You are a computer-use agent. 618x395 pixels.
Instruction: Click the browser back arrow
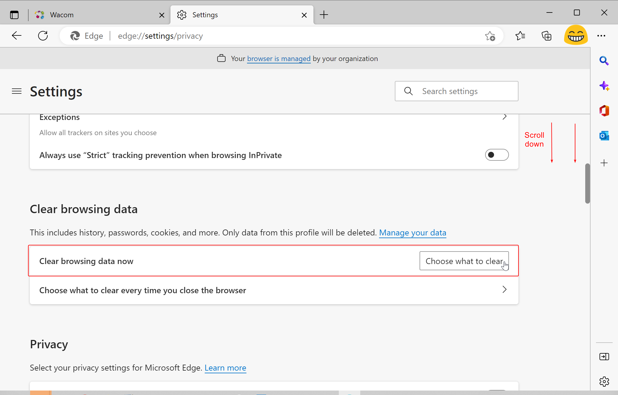[x=17, y=36]
